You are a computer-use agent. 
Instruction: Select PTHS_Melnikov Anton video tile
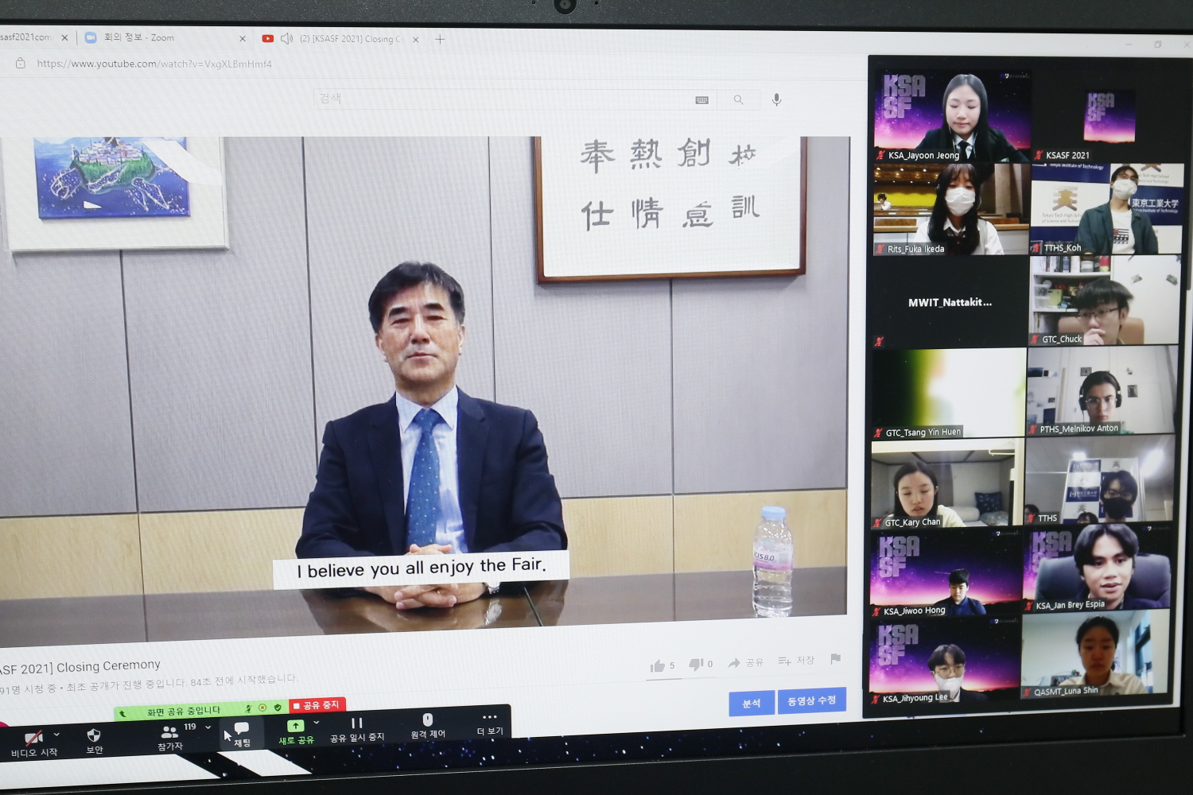[1102, 390]
